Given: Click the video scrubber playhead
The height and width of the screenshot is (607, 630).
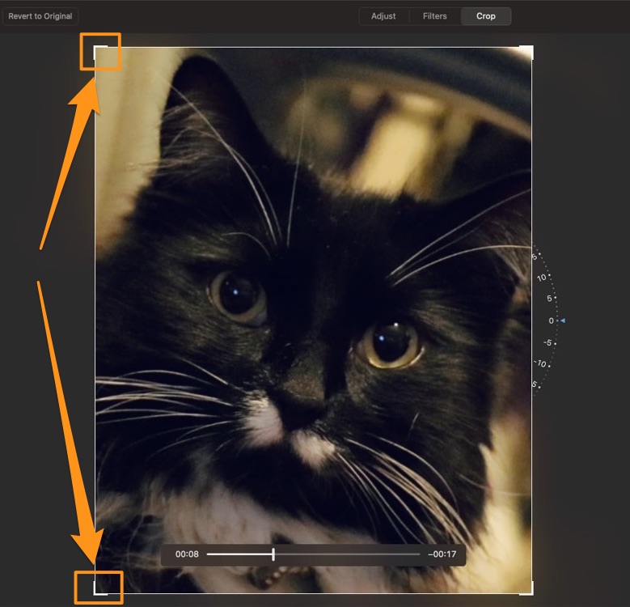Looking at the screenshot, I should click(x=273, y=554).
